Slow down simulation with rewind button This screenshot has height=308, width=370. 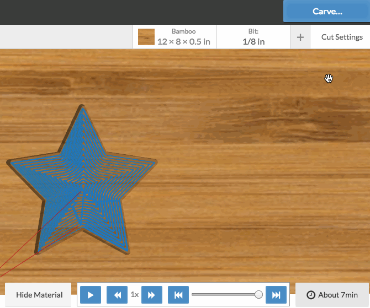click(117, 295)
